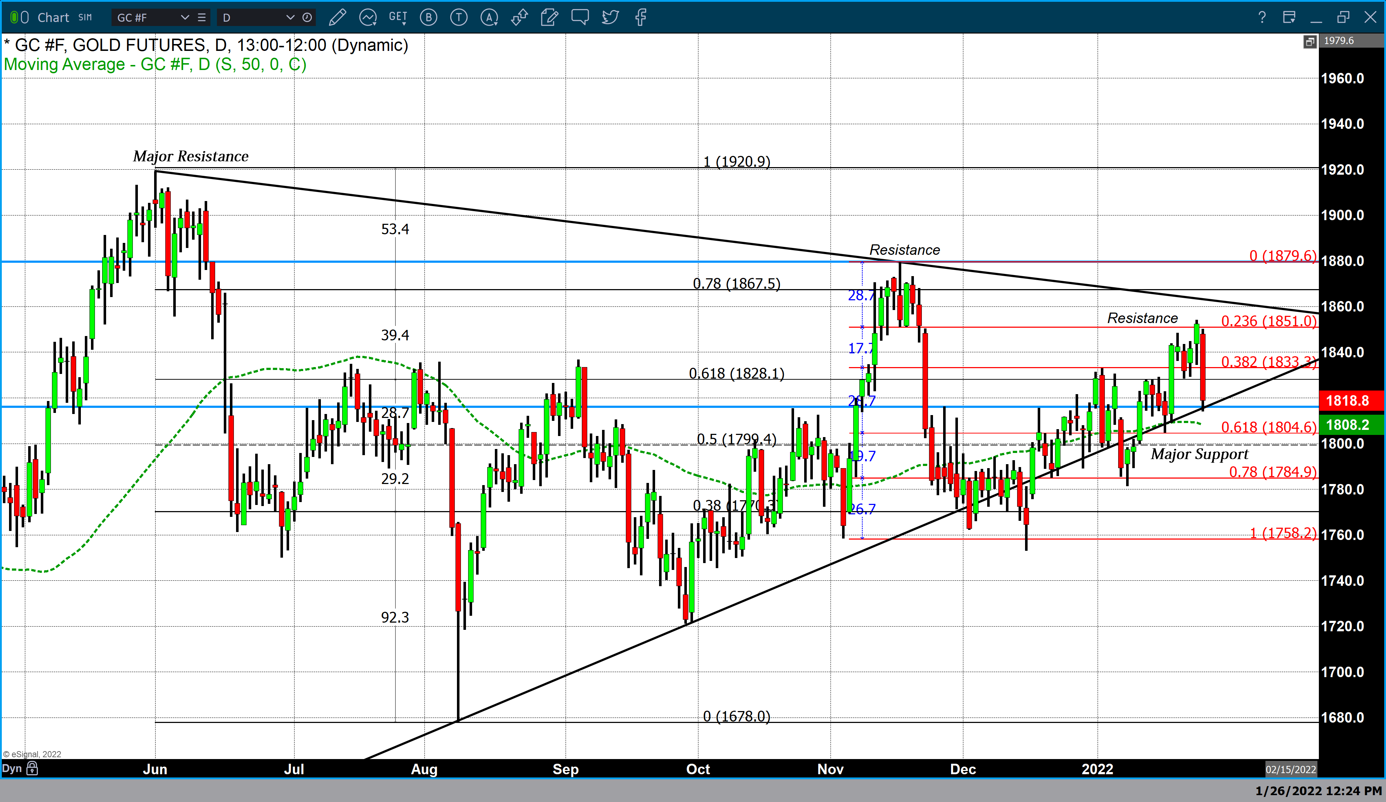Select the Major Resistance text annotation
Screen dimensions: 1386x802
click(191, 156)
